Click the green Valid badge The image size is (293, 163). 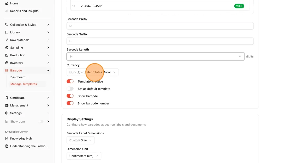pyautogui.click(x=239, y=6)
